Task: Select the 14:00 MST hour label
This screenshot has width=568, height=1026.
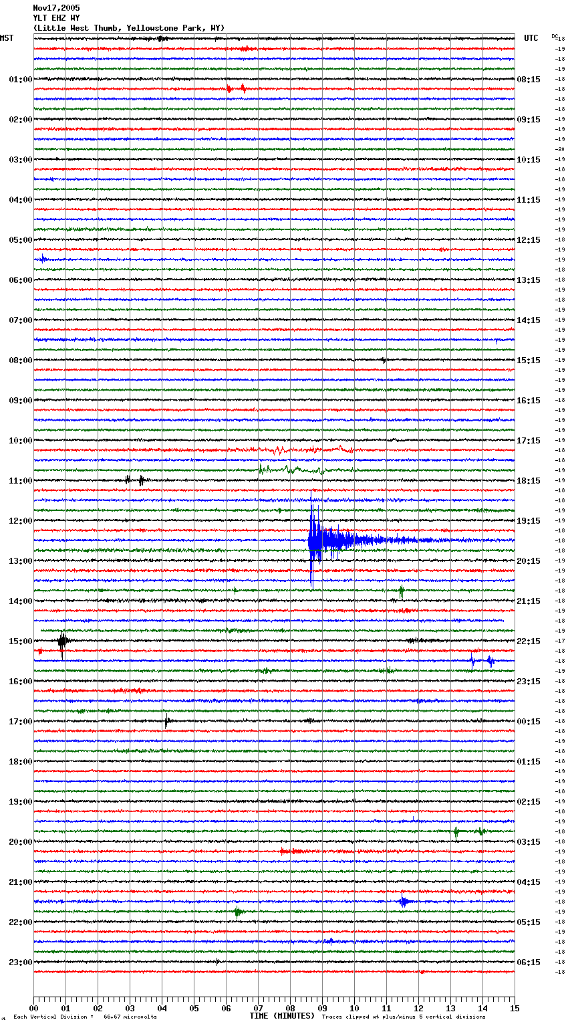Action: pyautogui.click(x=20, y=601)
